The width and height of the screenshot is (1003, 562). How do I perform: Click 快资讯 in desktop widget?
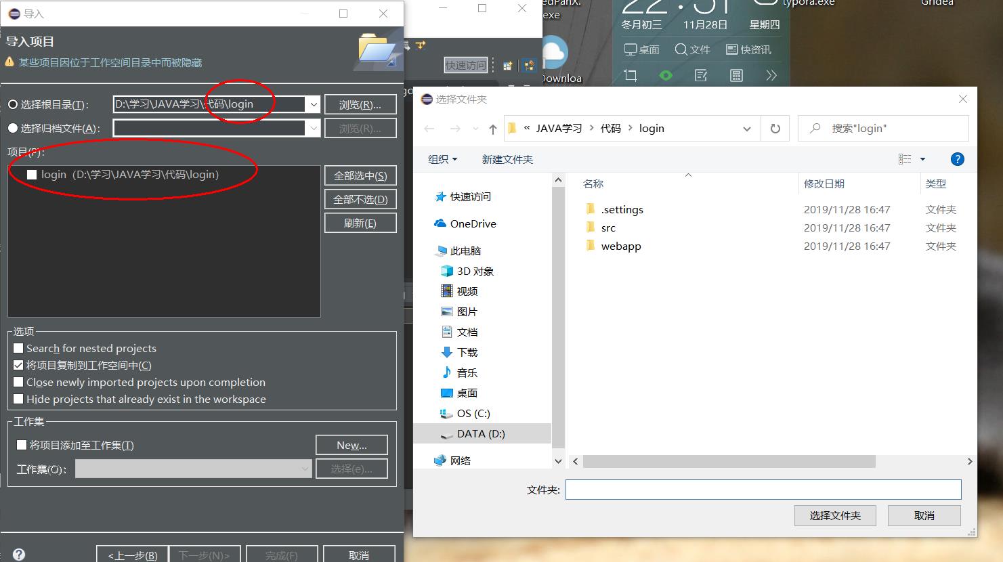(x=748, y=49)
